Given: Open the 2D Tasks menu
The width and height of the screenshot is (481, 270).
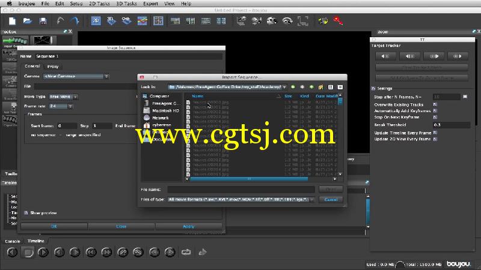Looking at the screenshot, I should 99,4.
